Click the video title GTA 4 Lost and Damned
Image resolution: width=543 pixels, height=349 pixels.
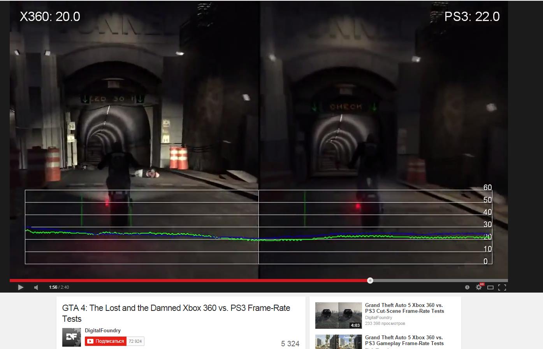click(176, 313)
